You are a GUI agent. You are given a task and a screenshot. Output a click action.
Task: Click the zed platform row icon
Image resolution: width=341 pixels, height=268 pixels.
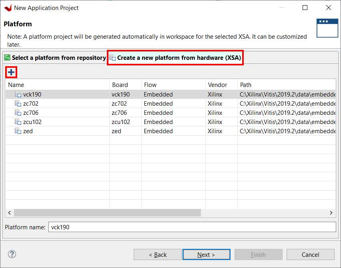[x=18, y=131]
